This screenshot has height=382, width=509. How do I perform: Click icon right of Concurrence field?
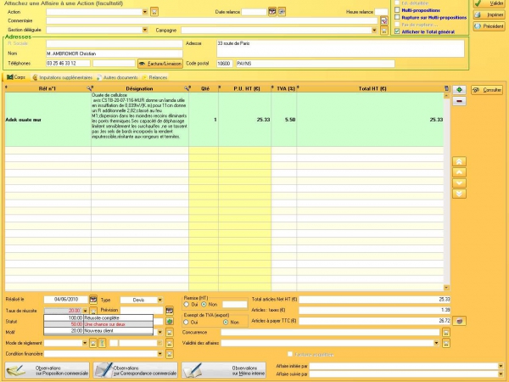click(x=446, y=332)
